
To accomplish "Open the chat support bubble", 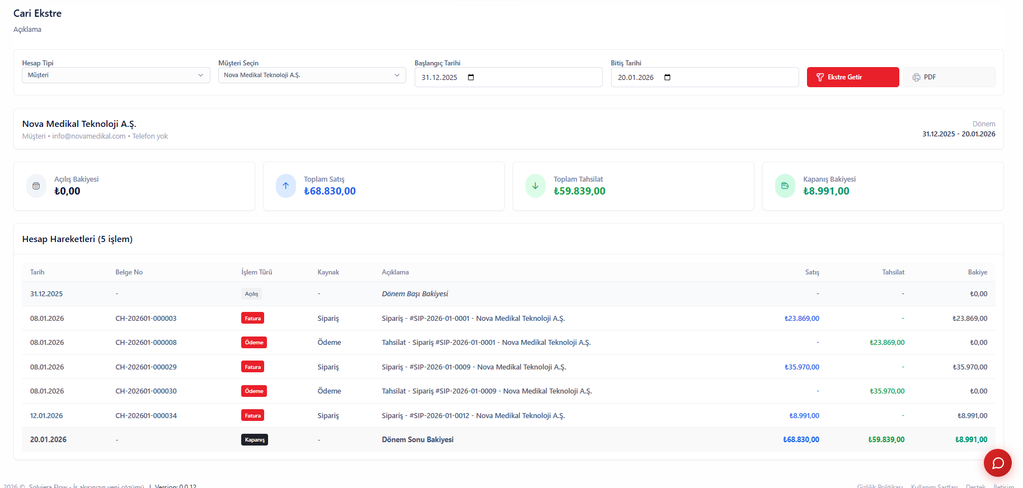I will coord(997,463).
